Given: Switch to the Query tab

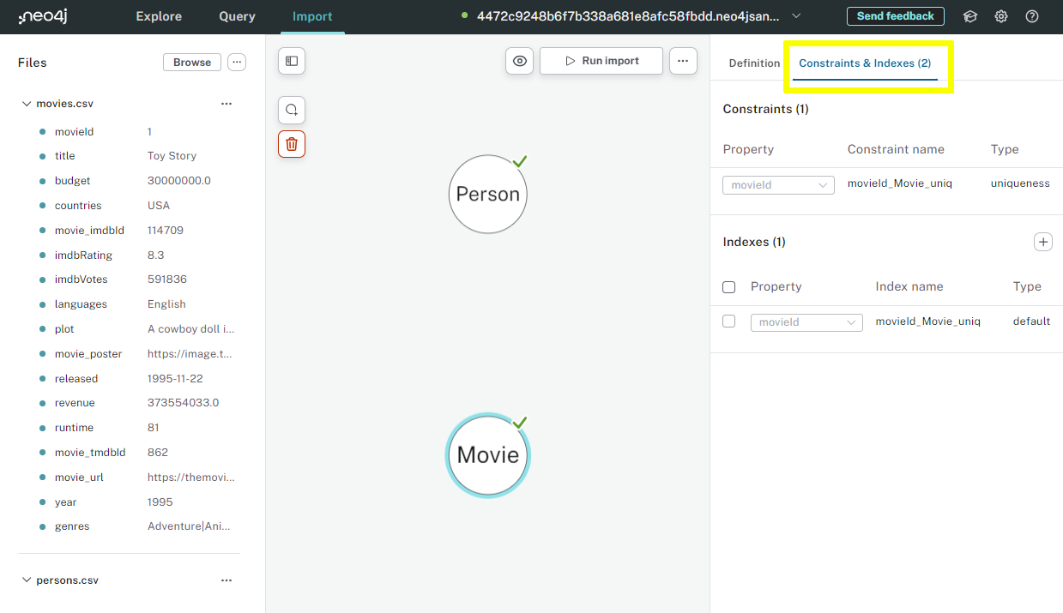Looking at the screenshot, I should [237, 15].
